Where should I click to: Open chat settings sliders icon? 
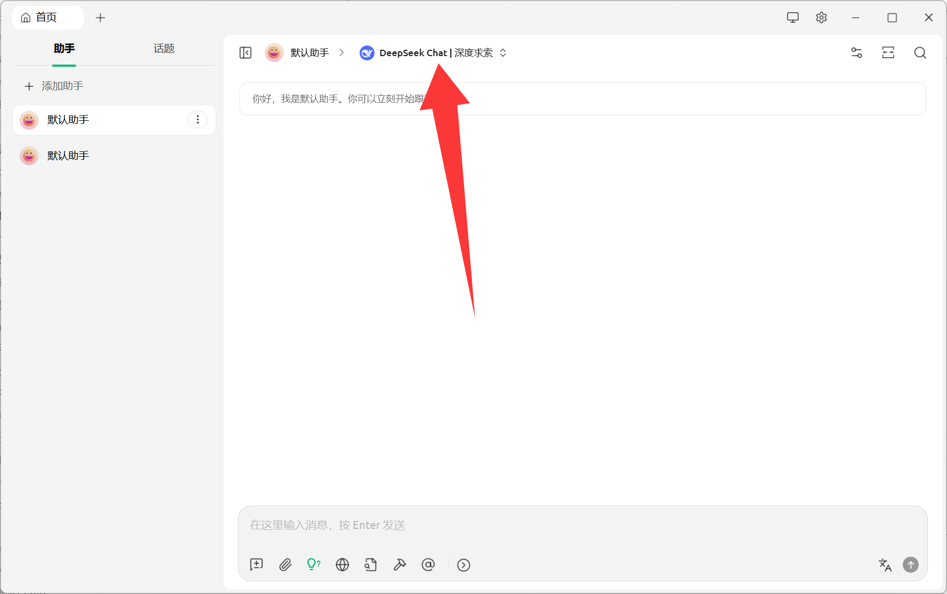pyautogui.click(x=856, y=53)
